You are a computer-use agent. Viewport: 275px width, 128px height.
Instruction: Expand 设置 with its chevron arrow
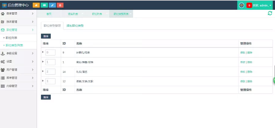pyautogui.click(x=33, y=61)
